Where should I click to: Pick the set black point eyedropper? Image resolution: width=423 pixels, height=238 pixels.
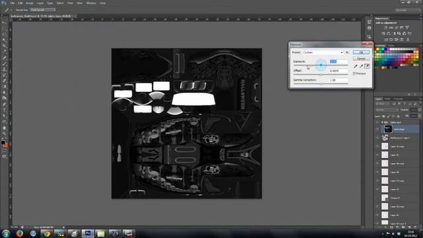(x=356, y=66)
